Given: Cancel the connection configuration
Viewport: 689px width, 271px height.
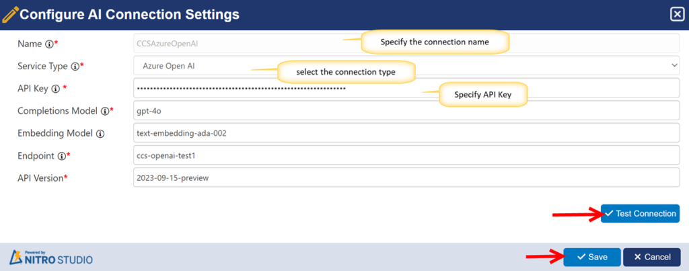Looking at the screenshot, I should [651, 257].
